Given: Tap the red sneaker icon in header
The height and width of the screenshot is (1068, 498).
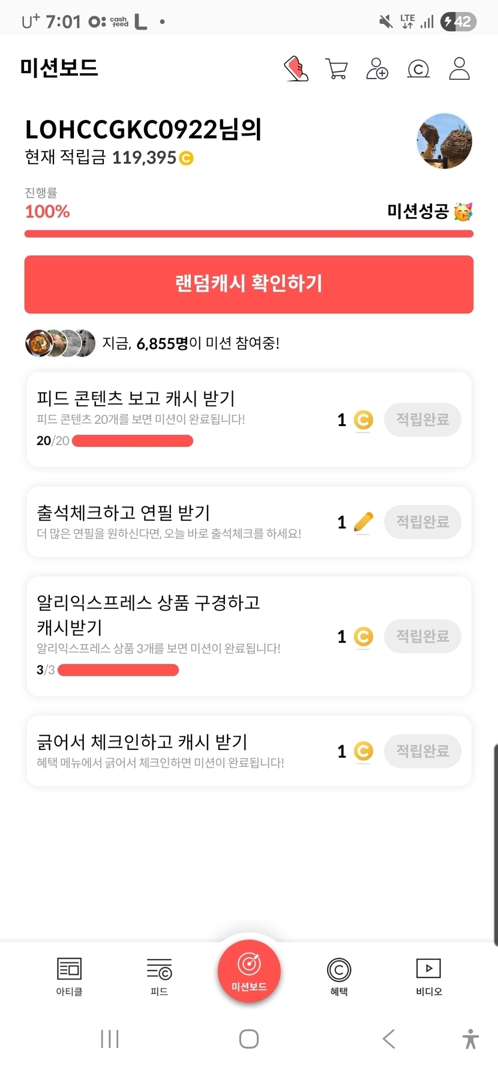Looking at the screenshot, I should tap(296, 68).
